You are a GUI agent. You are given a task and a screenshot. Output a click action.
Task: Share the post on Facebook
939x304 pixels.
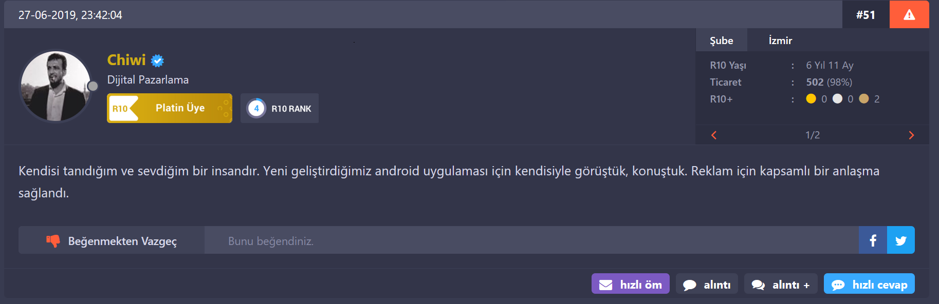pos(873,240)
